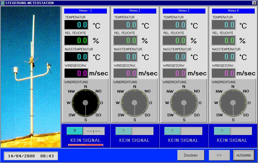
Task: Click the app icon in the title bar
Action: pyautogui.click(x=3, y=3)
